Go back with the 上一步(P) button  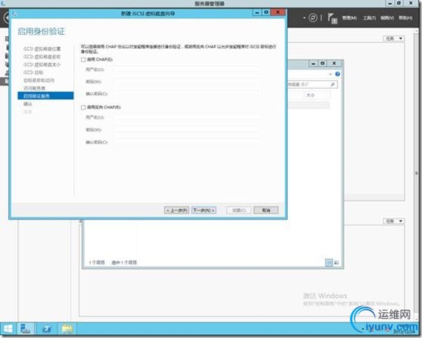coord(177,210)
